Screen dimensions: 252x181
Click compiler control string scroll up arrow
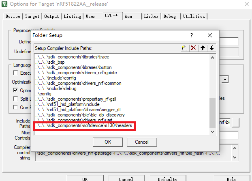pos(235,148)
